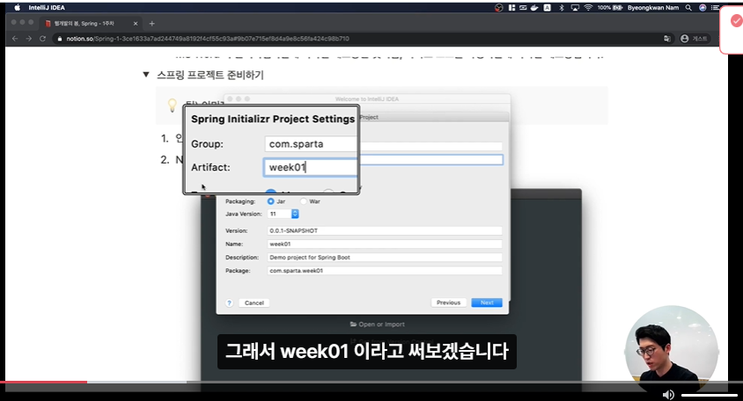The image size is (743, 401).
Task: Open the IntelliJ IDEA menu bar item
Action: point(47,8)
